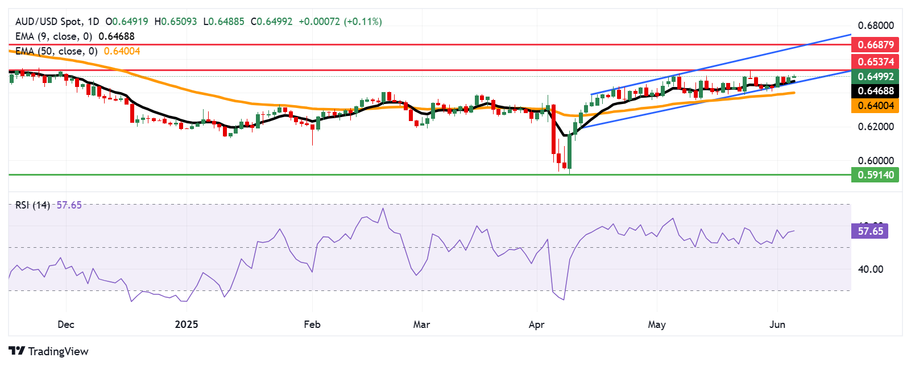This screenshot has width=911, height=366.
Task: Click the TradingView logo icon
Action: (x=16, y=351)
